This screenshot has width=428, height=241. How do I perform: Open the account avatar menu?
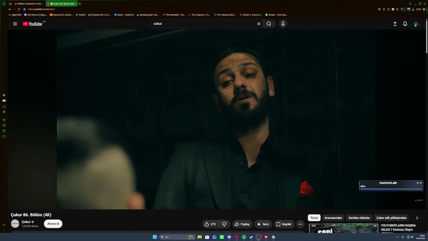(417, 24)
